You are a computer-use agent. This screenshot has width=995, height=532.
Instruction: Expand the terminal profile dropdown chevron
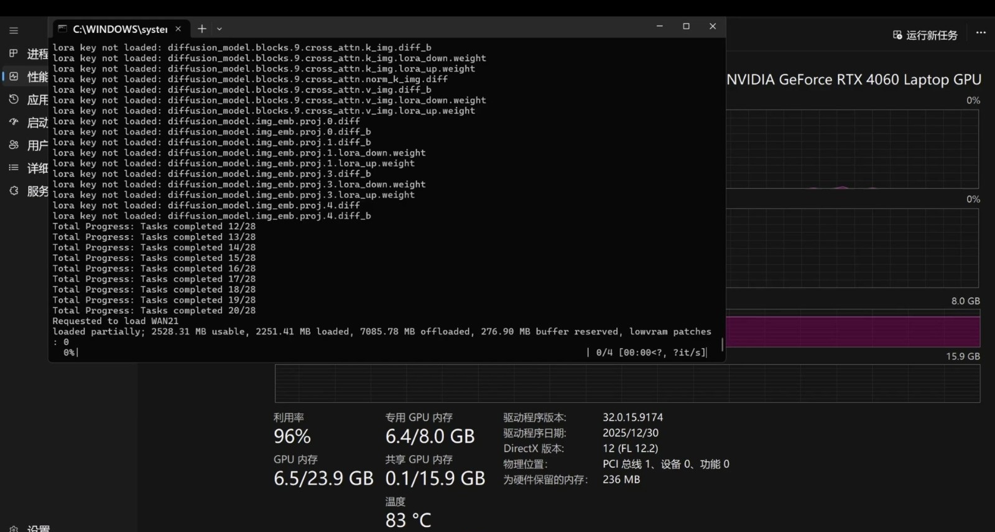[x=220, y=29]
